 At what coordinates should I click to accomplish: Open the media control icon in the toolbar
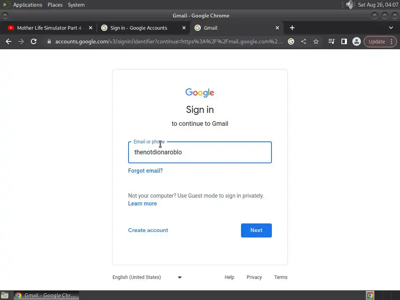331,41
